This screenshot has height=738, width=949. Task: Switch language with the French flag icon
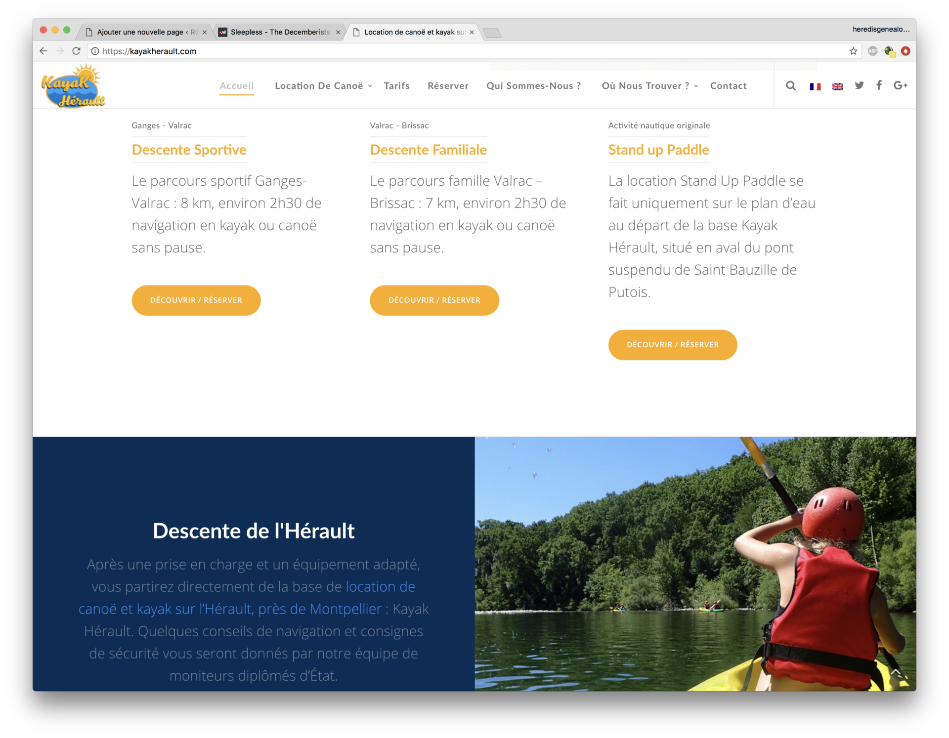(815, 86)
